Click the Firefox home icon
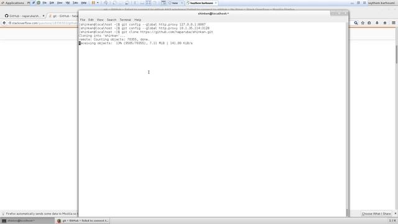 (x=385, y=23)
